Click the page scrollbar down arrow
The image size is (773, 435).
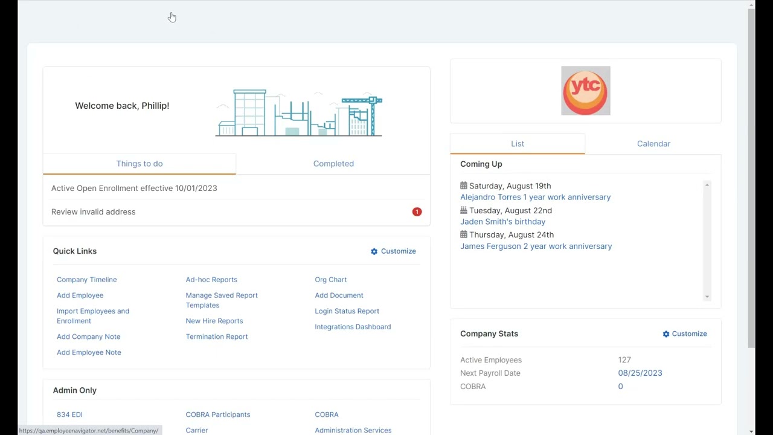point(751,431)
